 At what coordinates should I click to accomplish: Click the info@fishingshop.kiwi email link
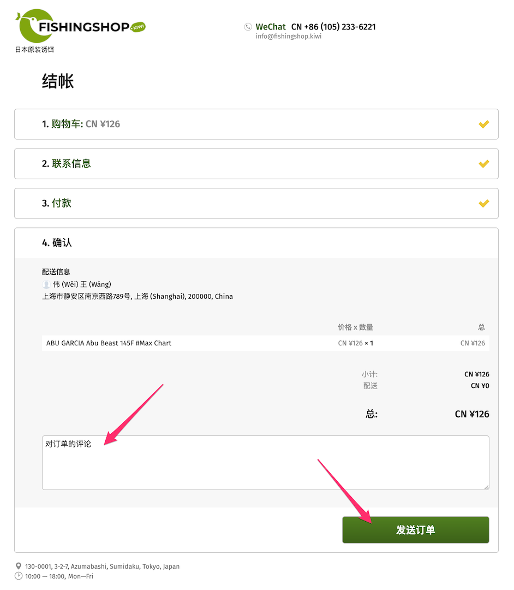pos(288,36)
